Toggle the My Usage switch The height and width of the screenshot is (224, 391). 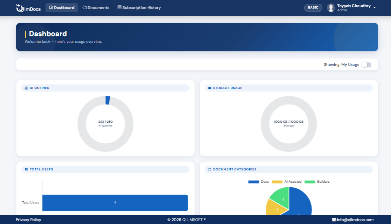366,64
